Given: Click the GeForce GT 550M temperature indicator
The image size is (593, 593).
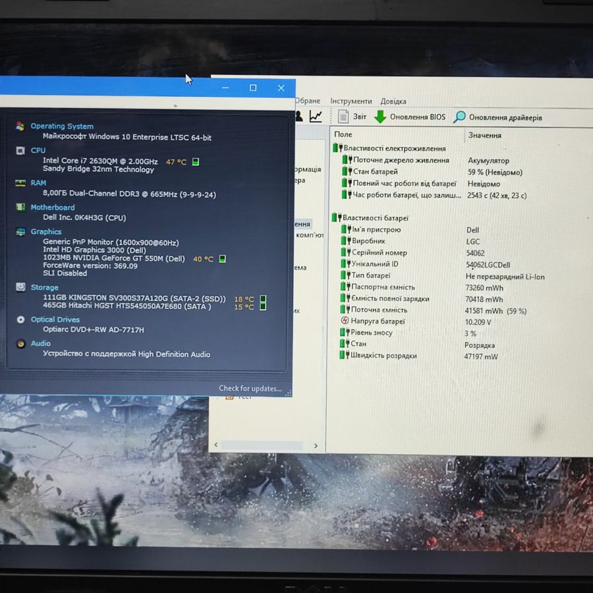Looking at the screenshot, I should click(223, 259).
